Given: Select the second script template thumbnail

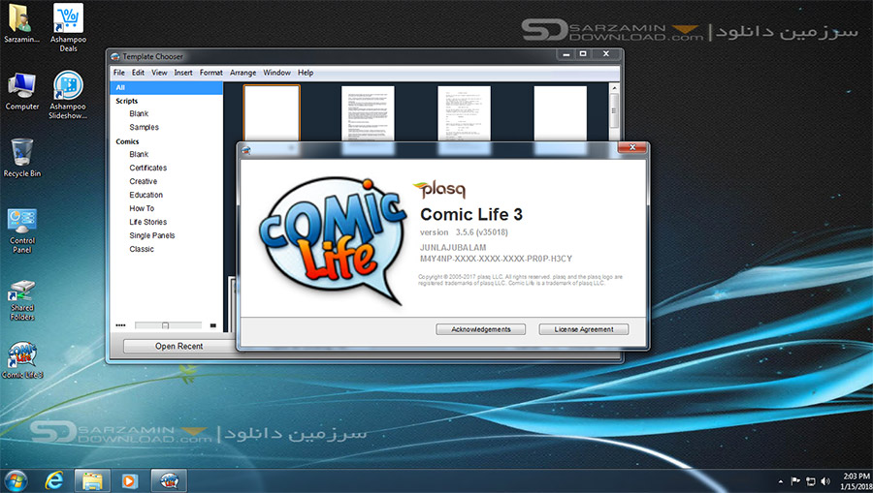Looking at the screenshot, I should 368,114.
